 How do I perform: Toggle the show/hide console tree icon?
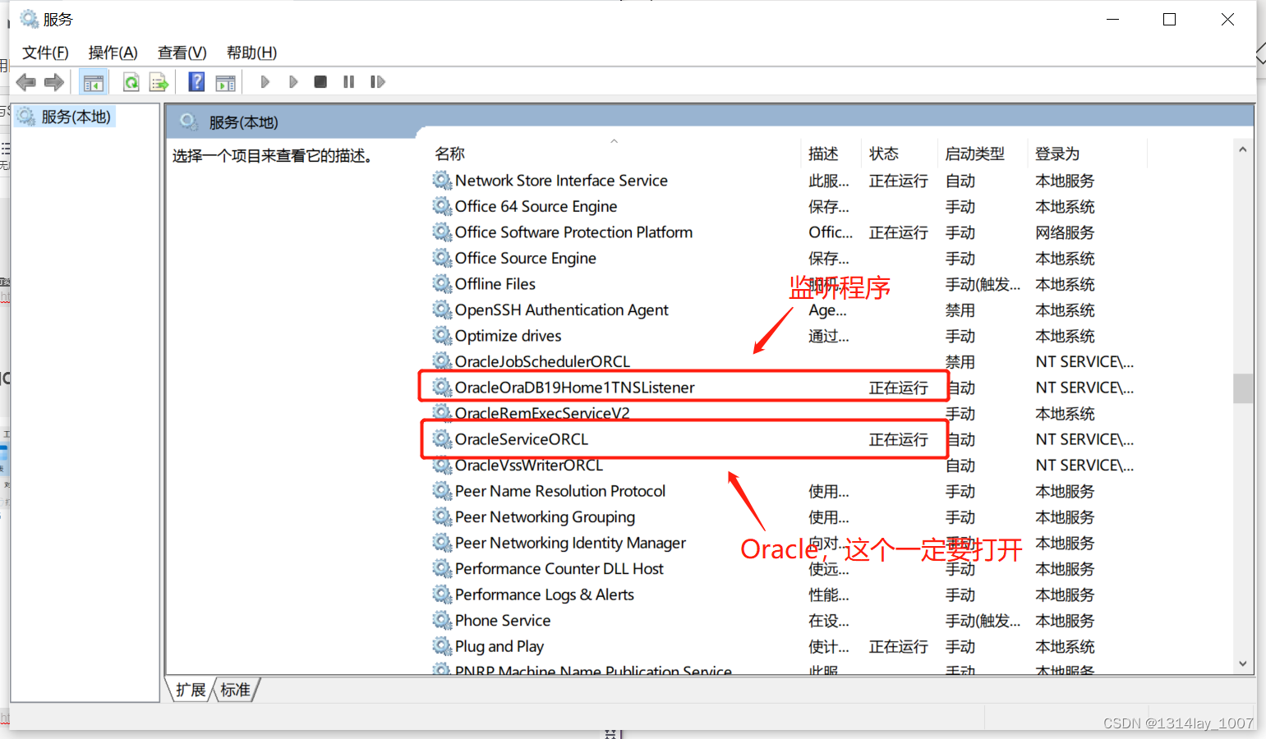[x=94, y=82]
